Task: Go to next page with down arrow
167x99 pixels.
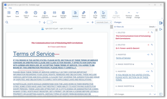Action: pos(44,22)
